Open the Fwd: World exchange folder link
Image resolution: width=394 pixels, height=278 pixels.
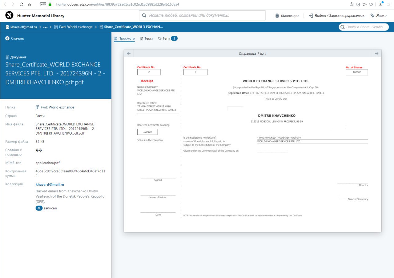[x=55, y=107]
